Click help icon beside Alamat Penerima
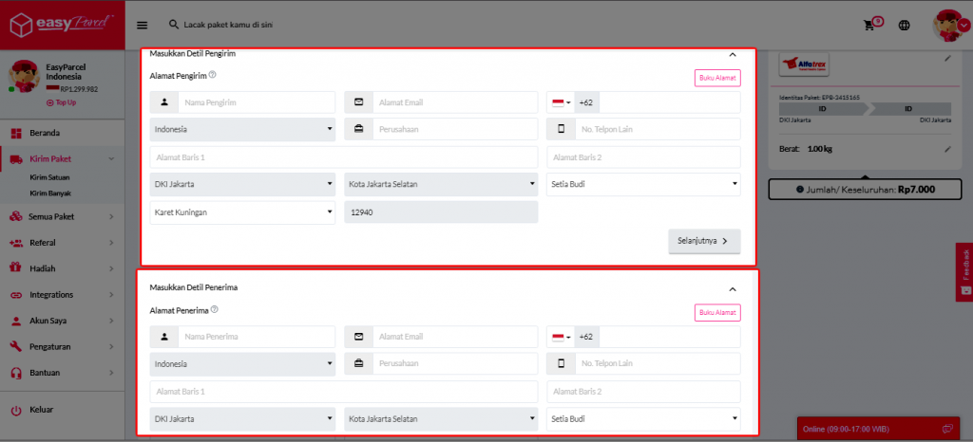 pos(214,309)
